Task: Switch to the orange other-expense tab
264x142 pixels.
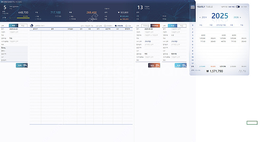Action: 155,26
